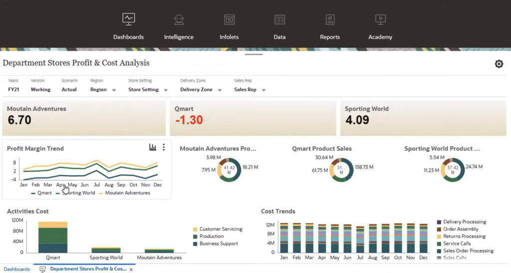
Task: Click chart type icon in Profit Margin Trend
Action: pos(153,148)
